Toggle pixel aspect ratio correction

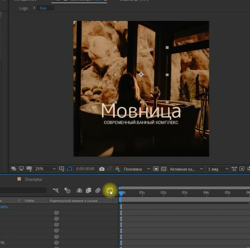tap(234, 169)
